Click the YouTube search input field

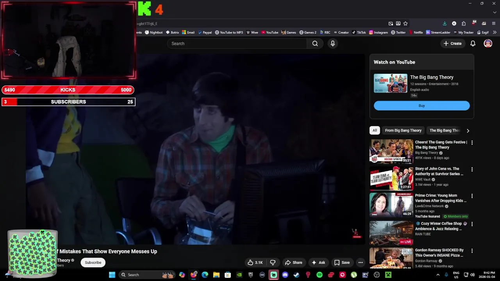(237, 43)
